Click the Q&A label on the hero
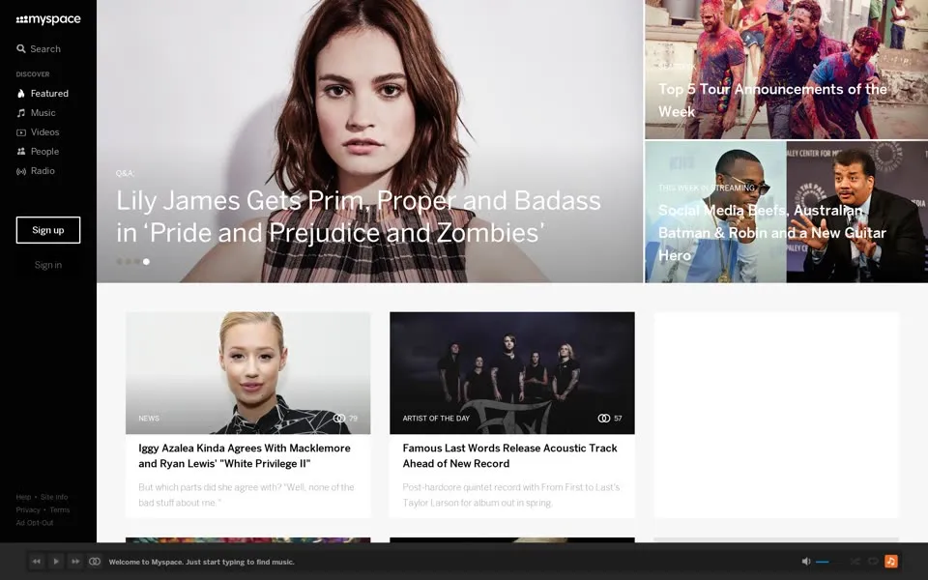 tap(125, 173)
